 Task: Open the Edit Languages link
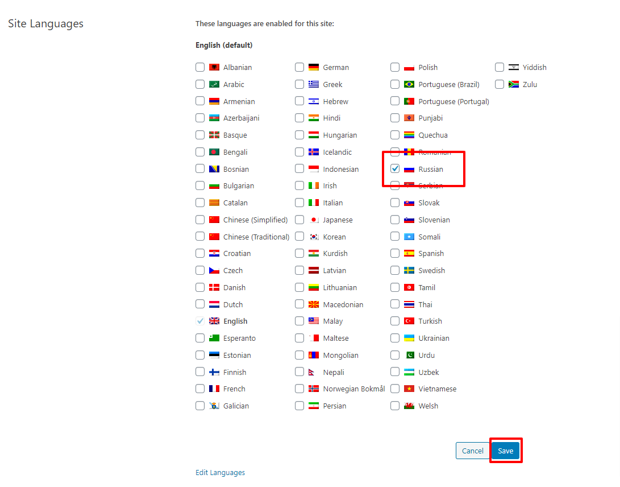coord(220,473)
